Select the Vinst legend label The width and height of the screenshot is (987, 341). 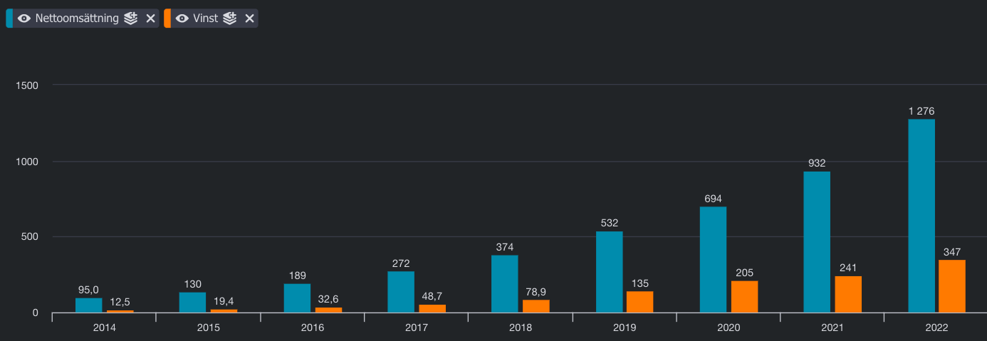pos(206,19)
